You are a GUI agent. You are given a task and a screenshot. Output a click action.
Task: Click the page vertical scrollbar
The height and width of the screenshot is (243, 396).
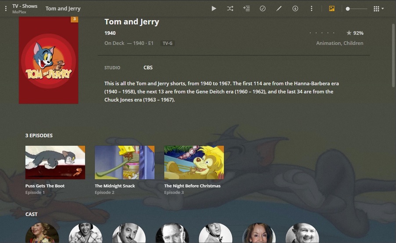tap(393, 56)
